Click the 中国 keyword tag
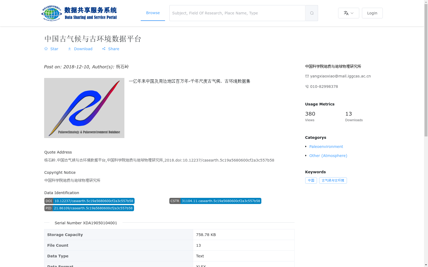Image resolution: width=428 pixels, height=267 pixels. point(311,180)
